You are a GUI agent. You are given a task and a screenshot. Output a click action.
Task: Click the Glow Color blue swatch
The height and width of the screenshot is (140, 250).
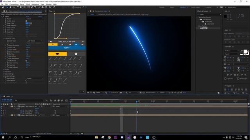[27, 23]
